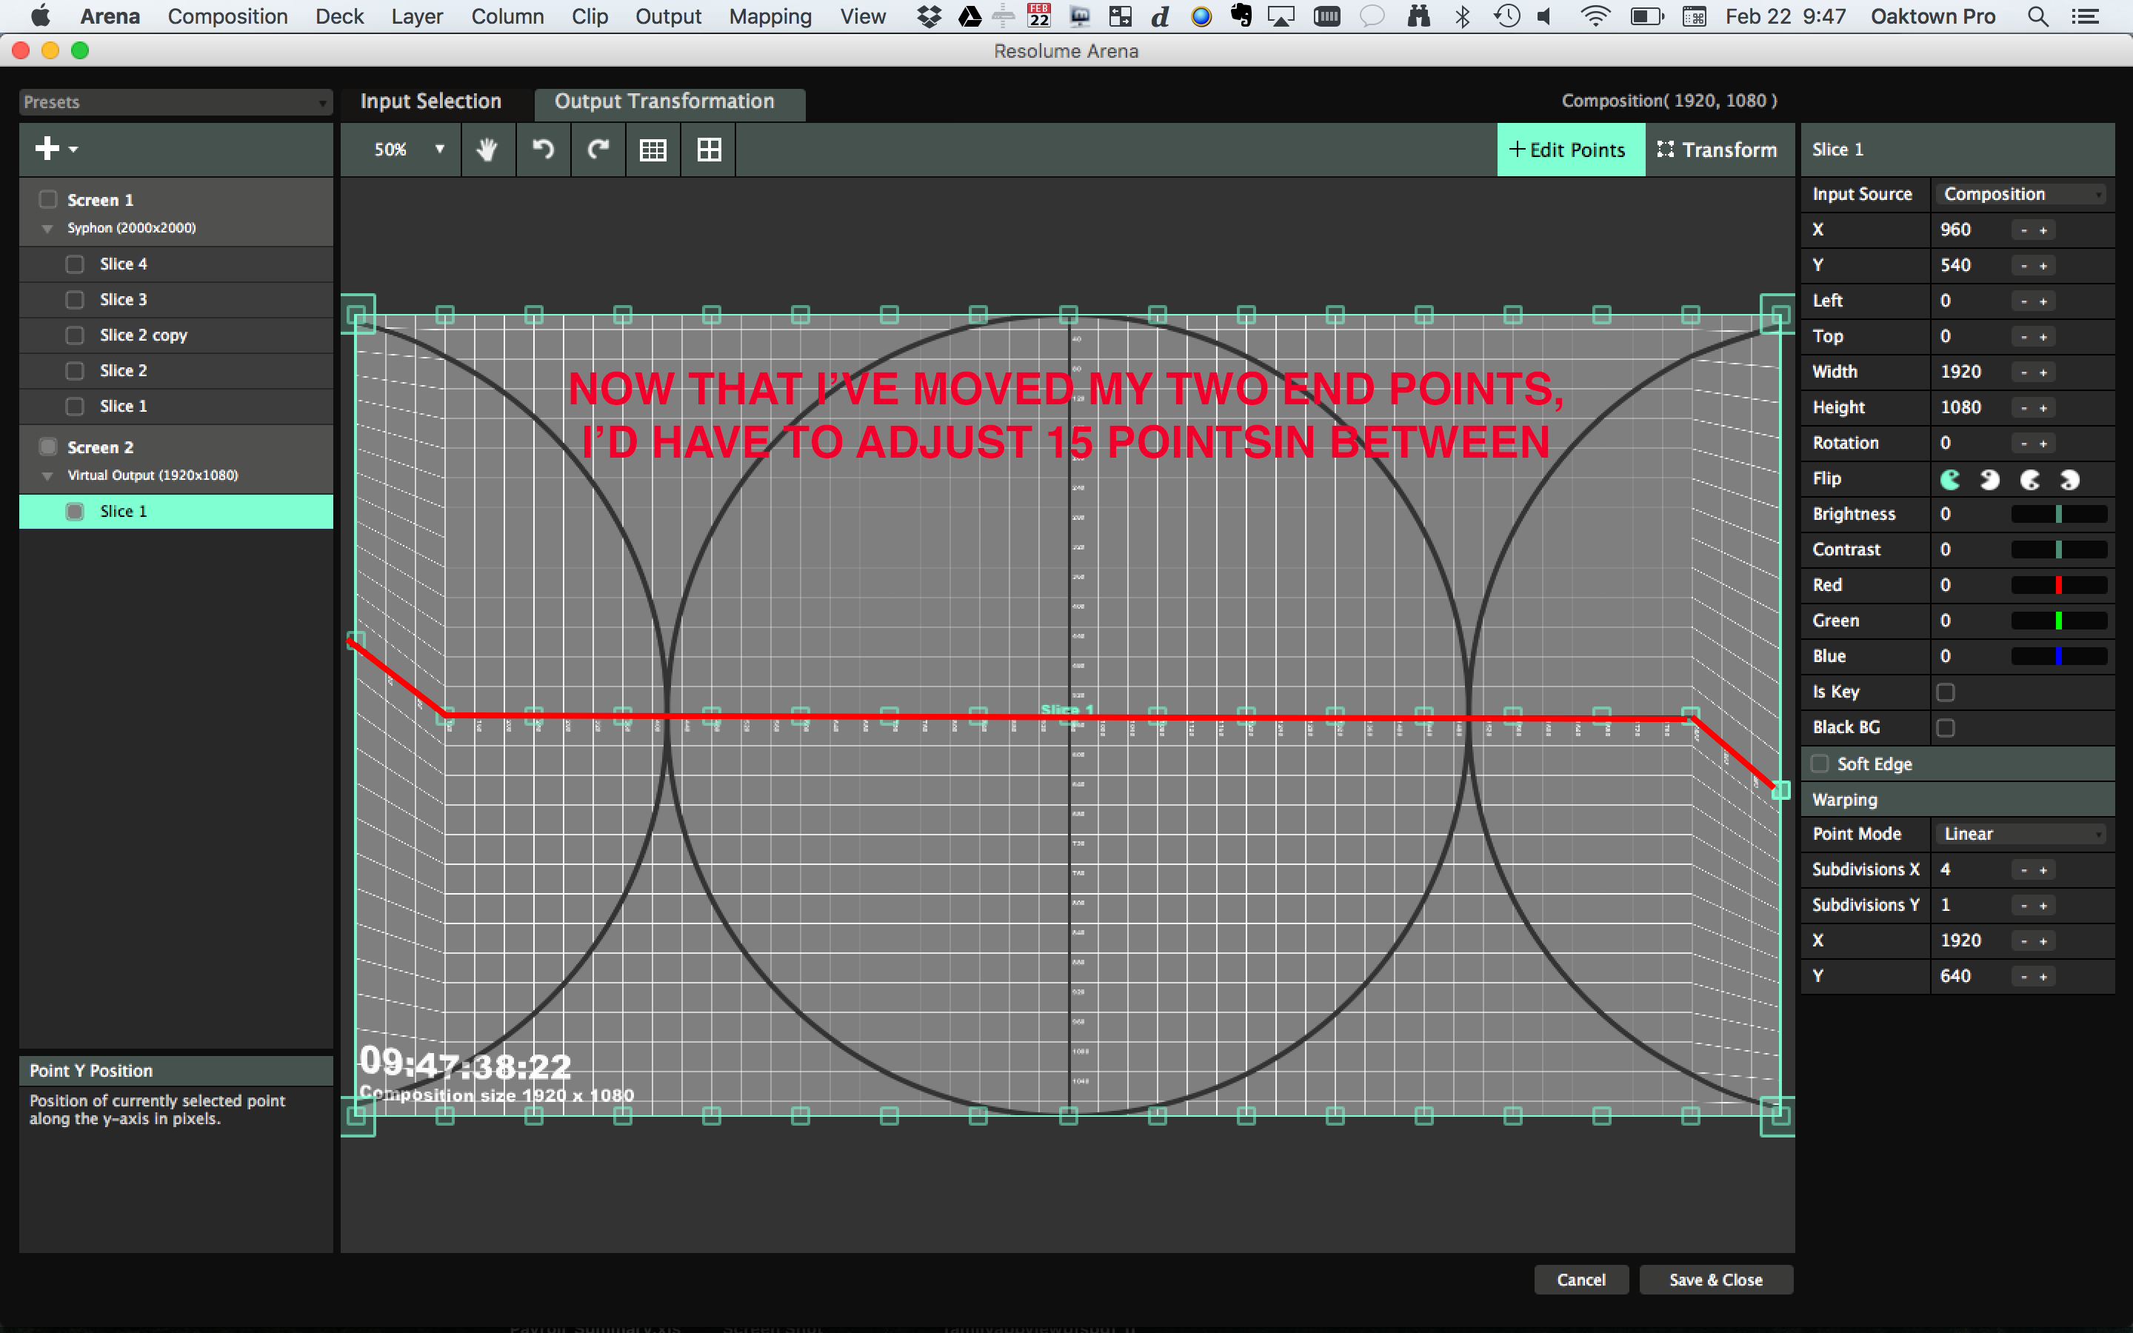Click the fine grid icon in toolbar
Screen dimensions: 2133x1333
point(652,150)
